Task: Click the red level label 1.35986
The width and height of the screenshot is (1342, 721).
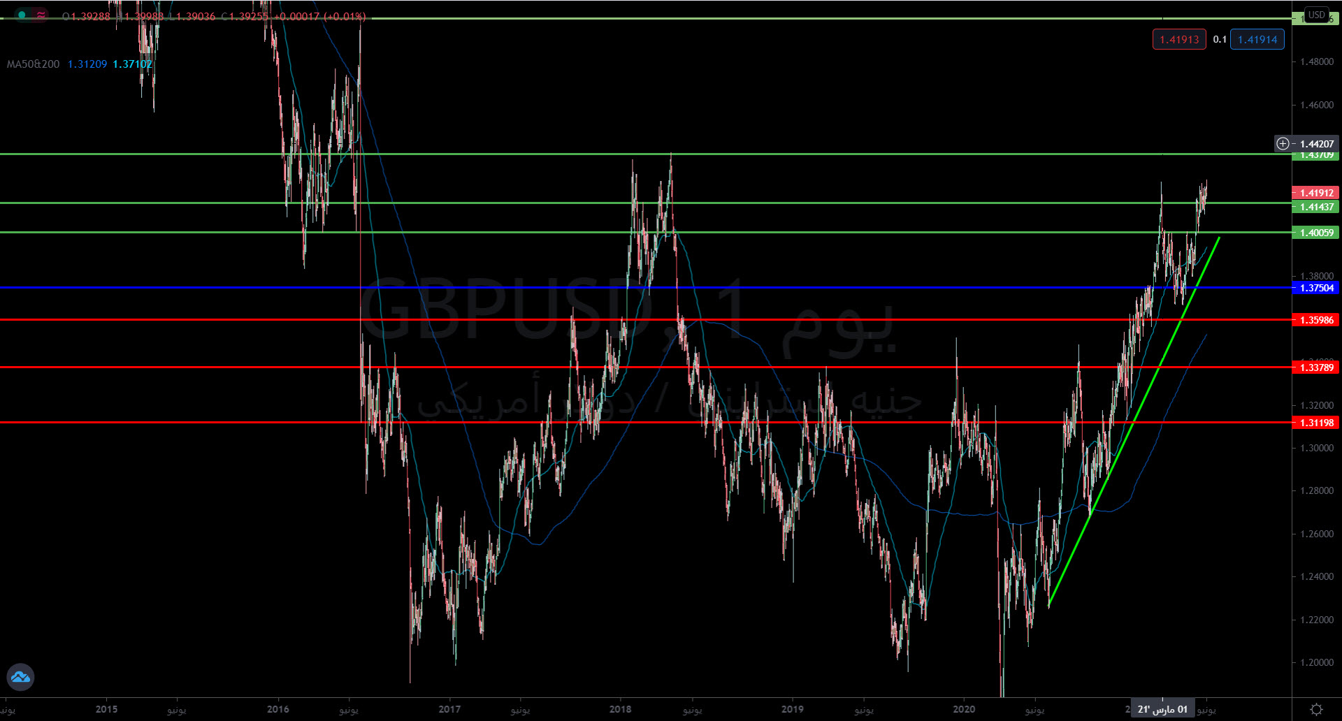Action: [x=1315, y=320]
